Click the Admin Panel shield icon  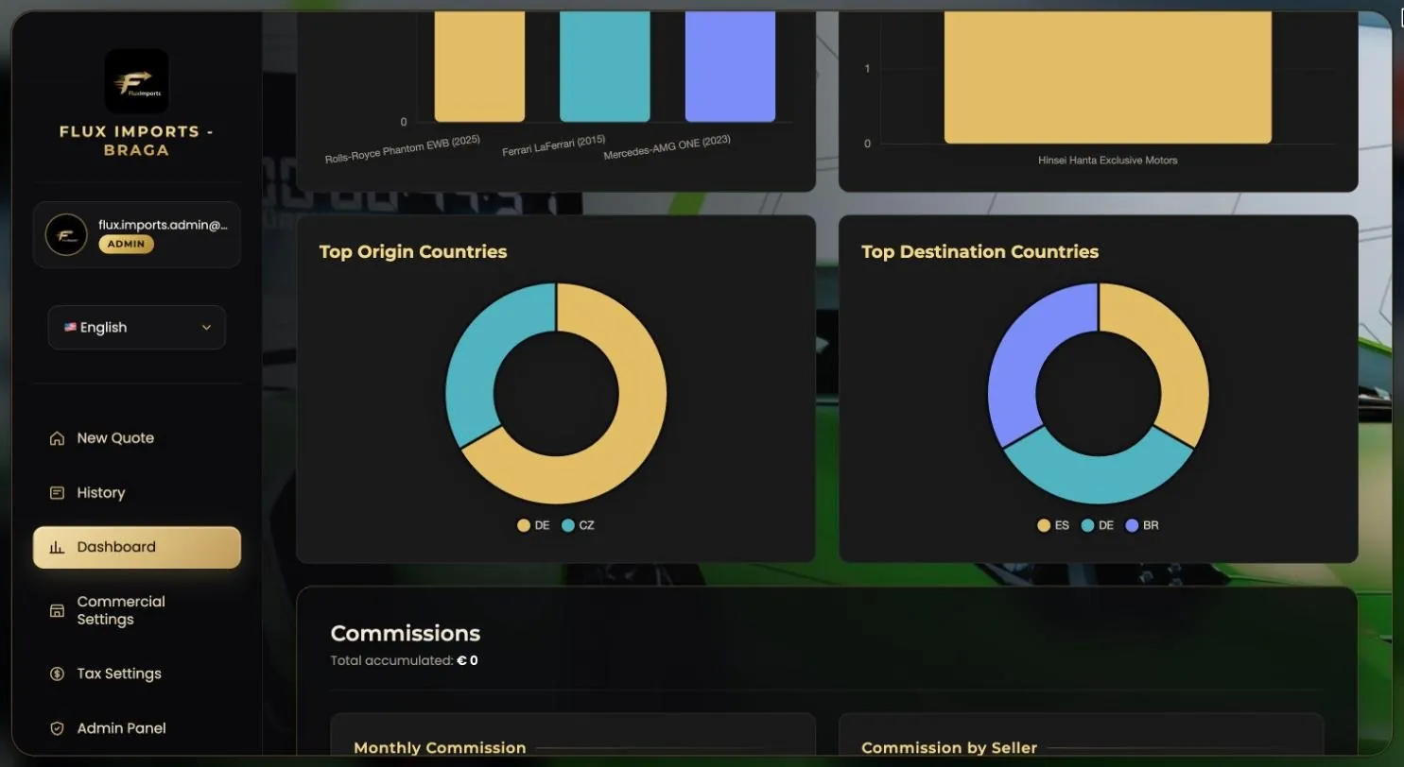pos(57,728)
